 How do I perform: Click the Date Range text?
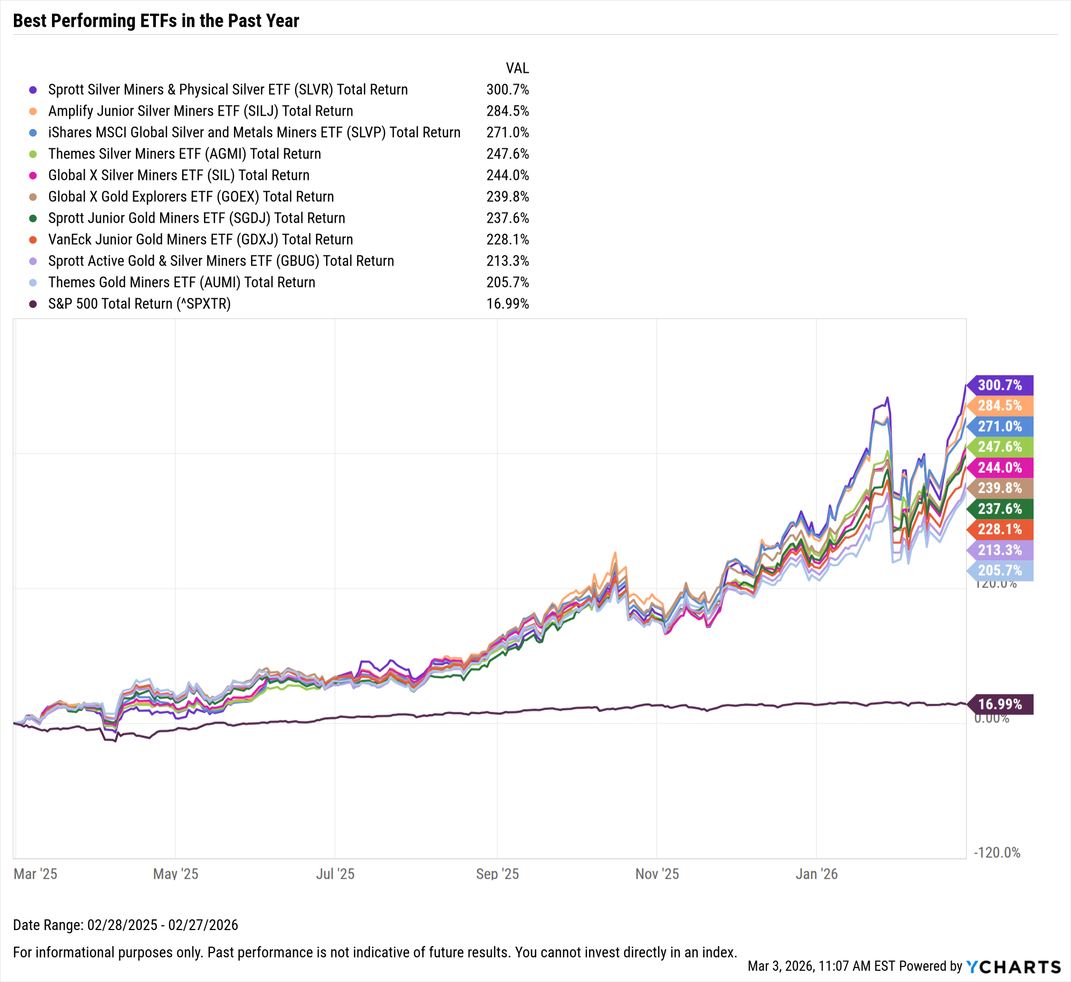pyautogui.click(x=125, y=925)
